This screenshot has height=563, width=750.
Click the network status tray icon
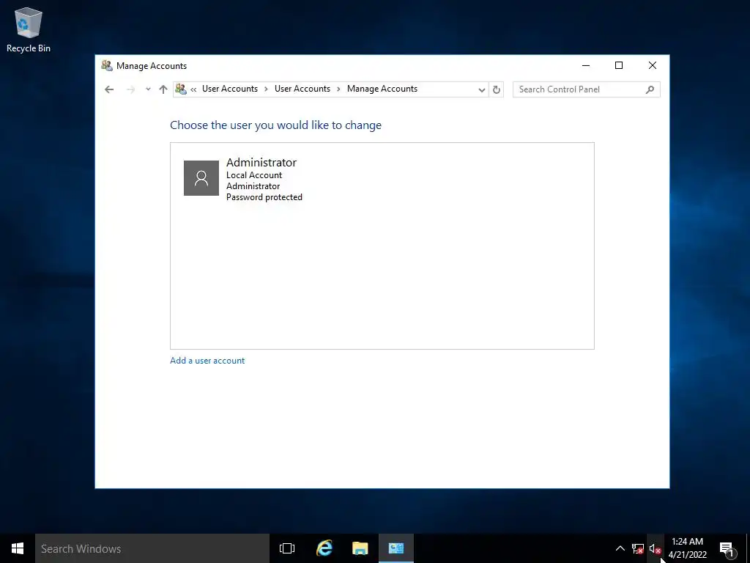coord(638,548)
